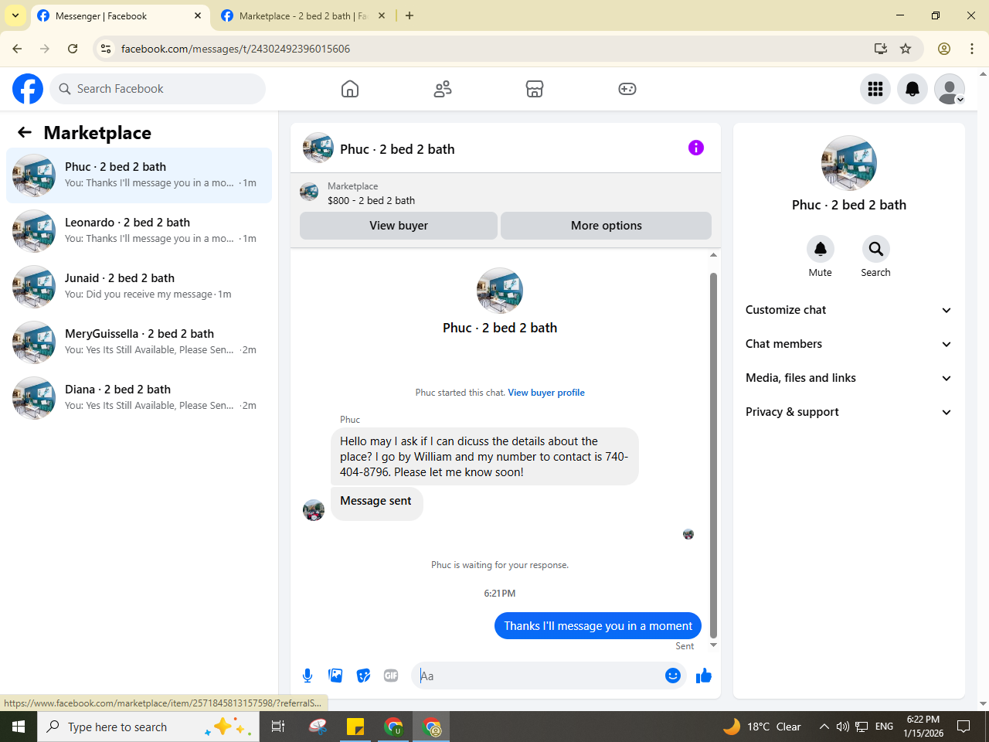Record a voice clip with microphone icon
Viewport: 989px width, 742px height.
308,676
